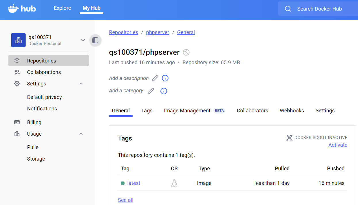Open the qs100371 account dropdown
Viewport: 358px width, 205px height.
tap(83, 40)
